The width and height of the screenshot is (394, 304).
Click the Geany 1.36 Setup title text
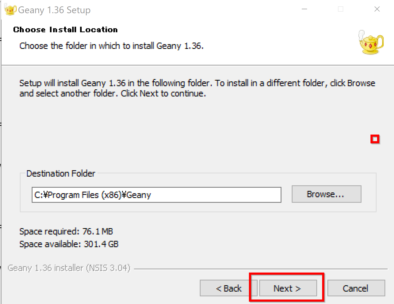(54, 10)
